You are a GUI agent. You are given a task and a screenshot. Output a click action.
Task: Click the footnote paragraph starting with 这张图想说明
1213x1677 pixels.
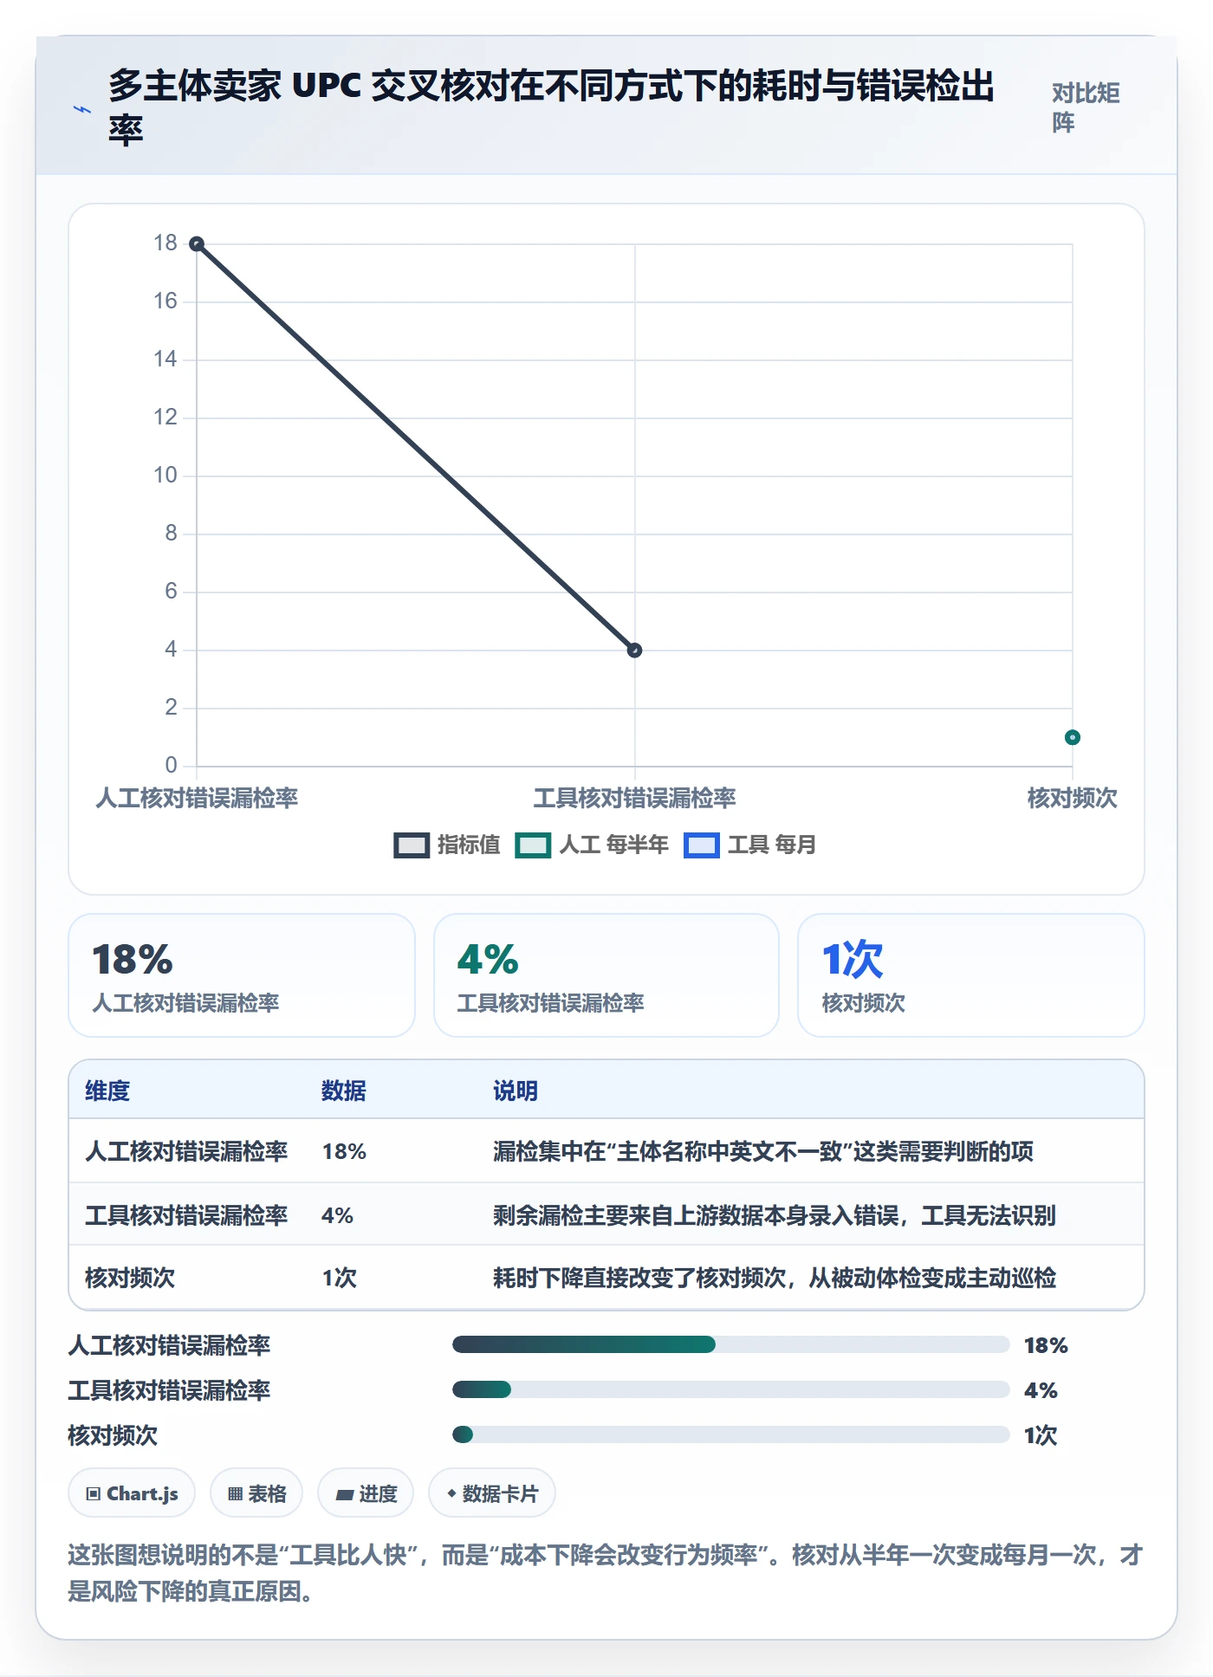click(x=606, y=1573)
